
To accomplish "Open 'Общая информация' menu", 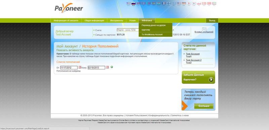I will (94, 21).
